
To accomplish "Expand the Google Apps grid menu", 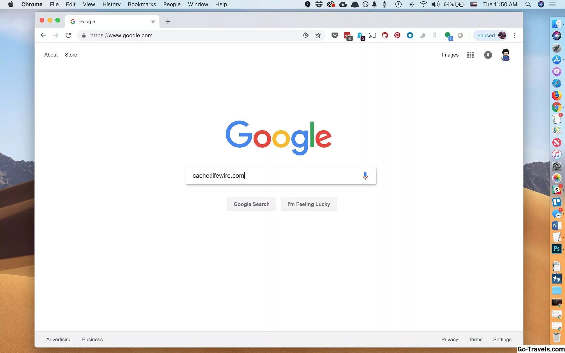I will coord(470,55).
